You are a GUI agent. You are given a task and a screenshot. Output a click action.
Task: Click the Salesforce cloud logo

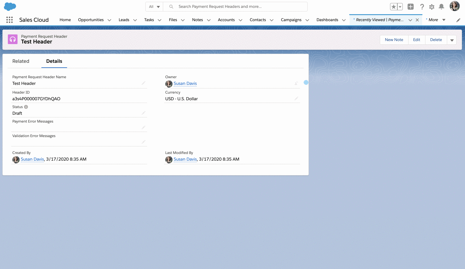click(10, 6)
